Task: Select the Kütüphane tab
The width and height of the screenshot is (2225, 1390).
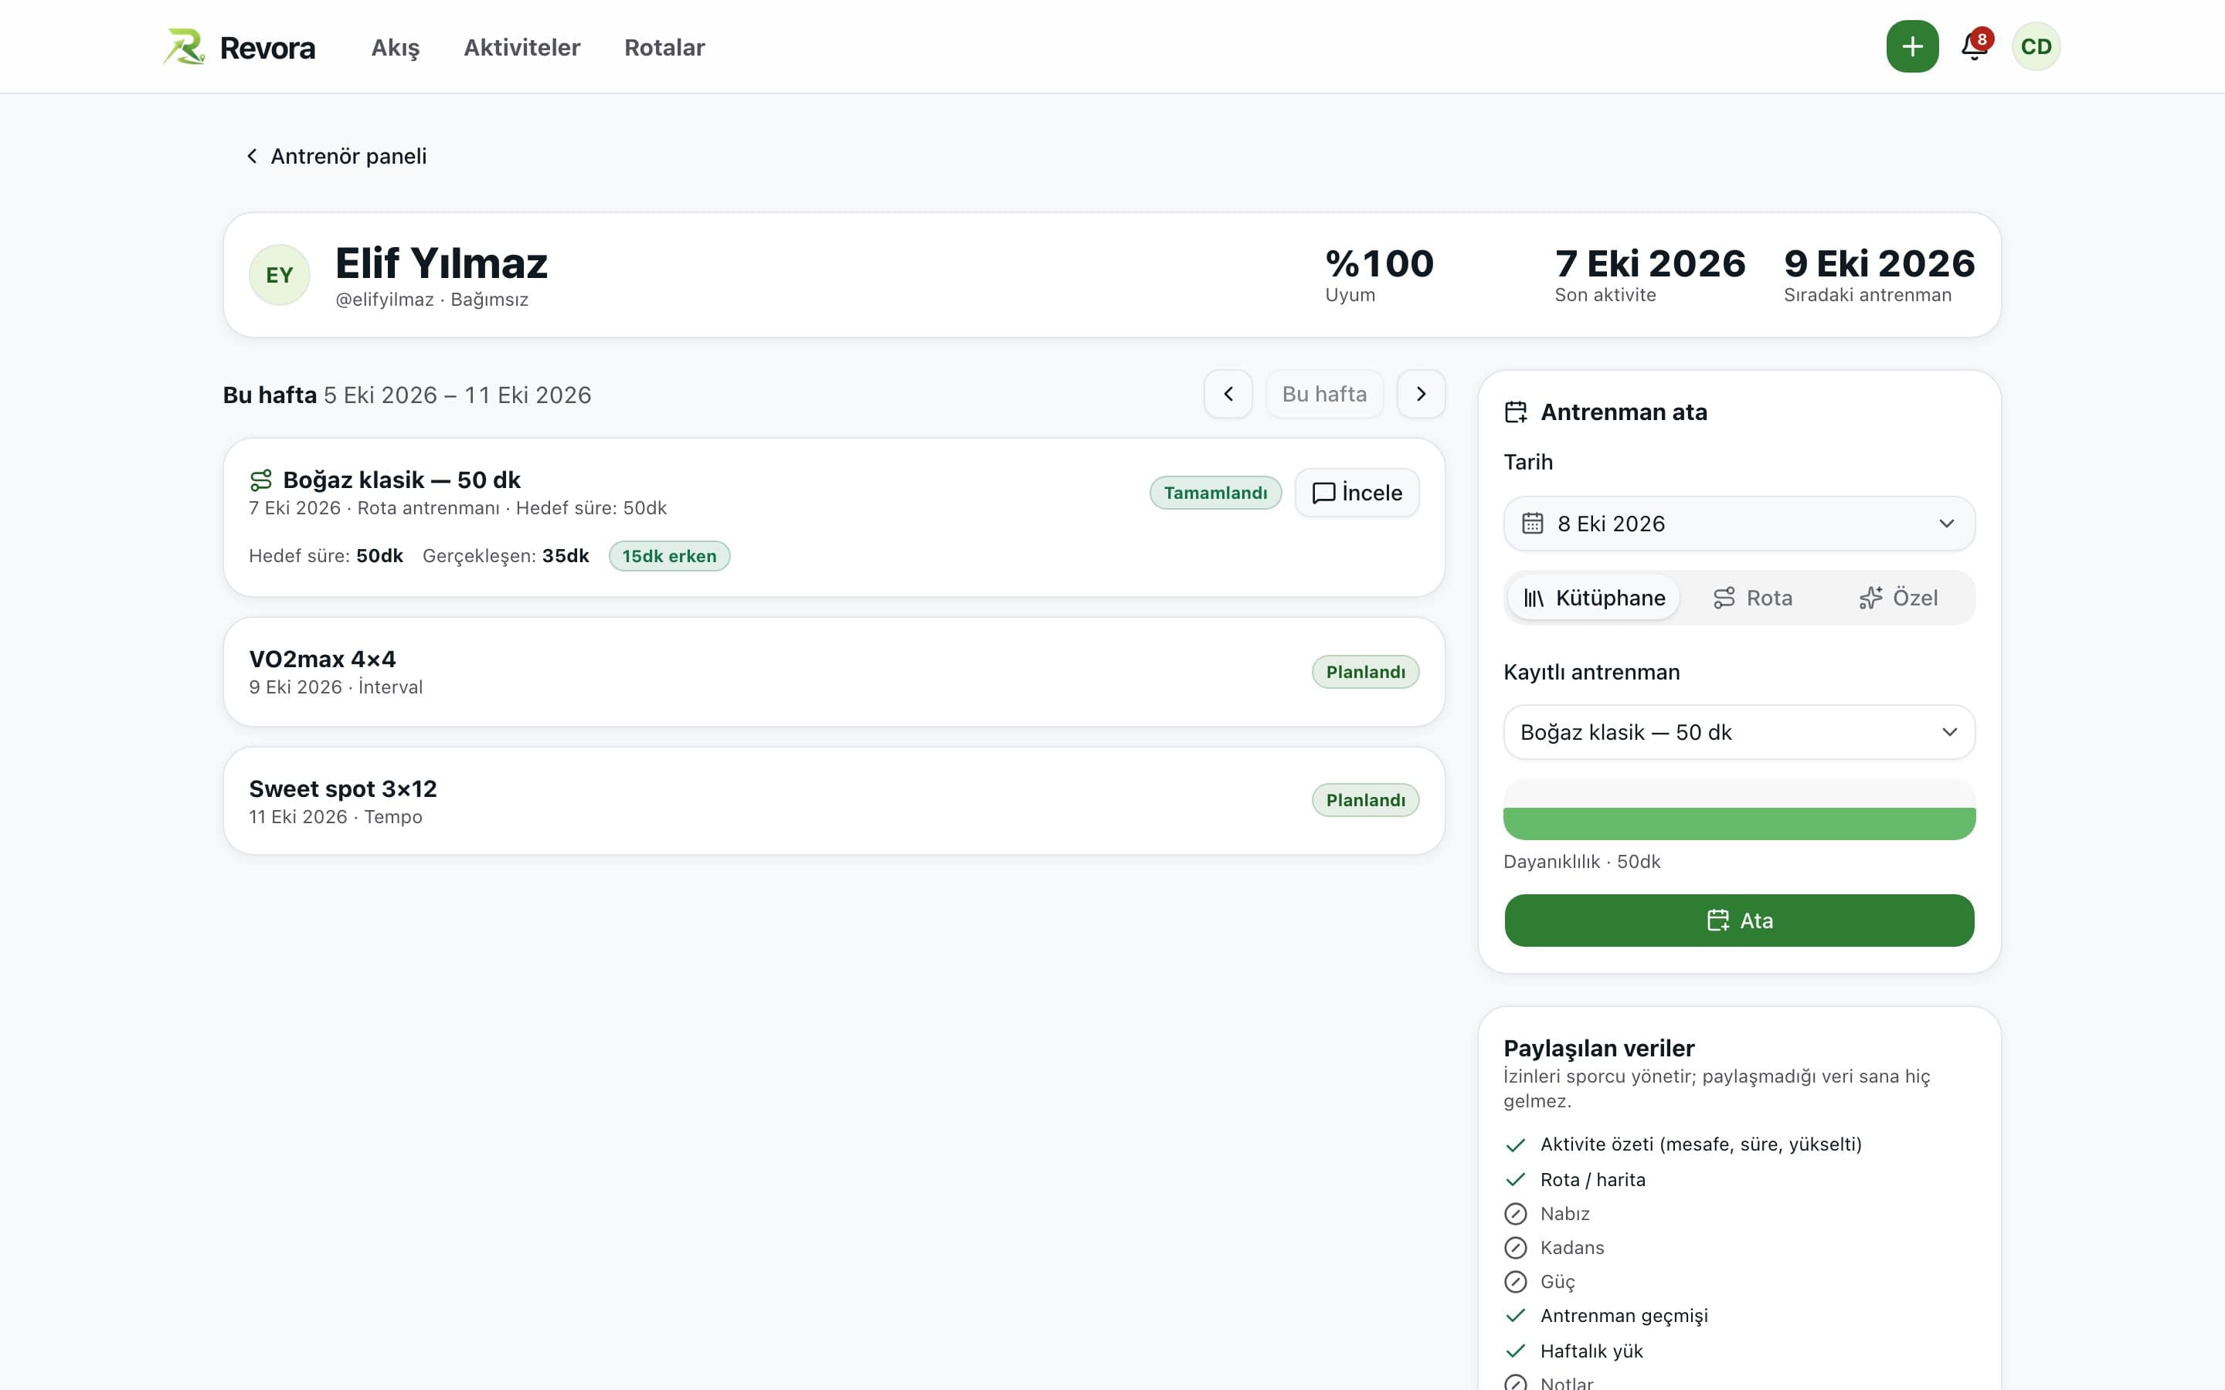Action: pos(1595,598)
